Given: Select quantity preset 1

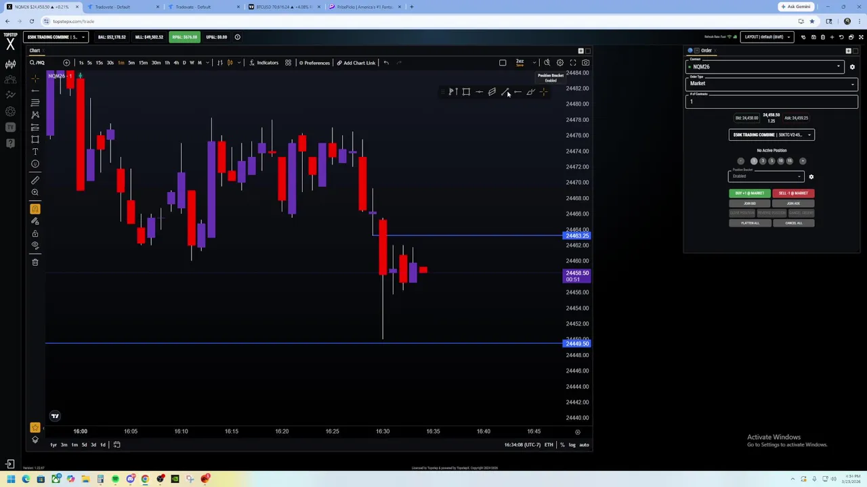Looking at the screenshot, I should pos(754,161).
